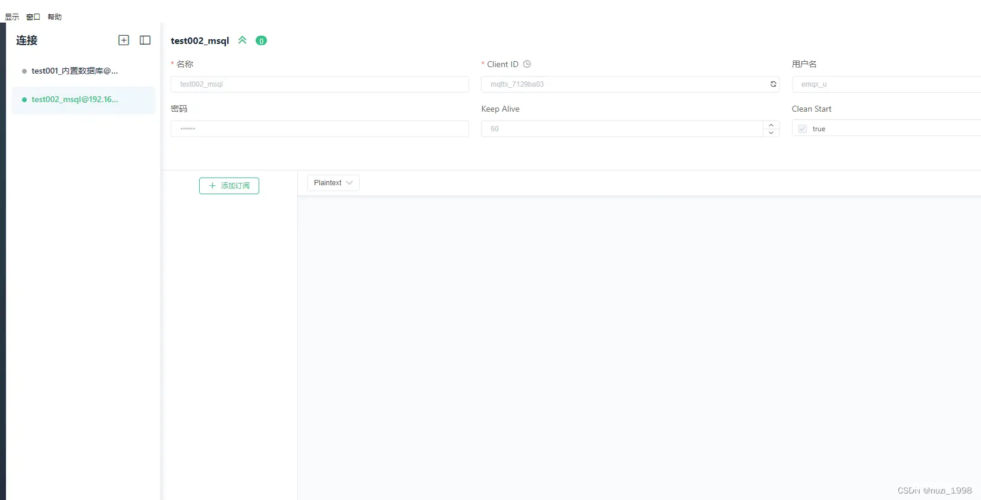Click the green unread message count badge
The image size is (981, 500).
[x=261, y=40]
